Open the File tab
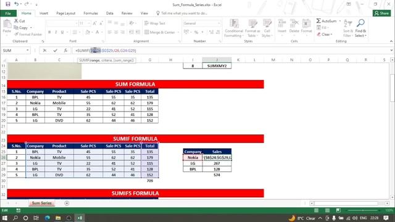Image resolution: width=395 pixels, height=222 pixels. [x=8, y=13]
